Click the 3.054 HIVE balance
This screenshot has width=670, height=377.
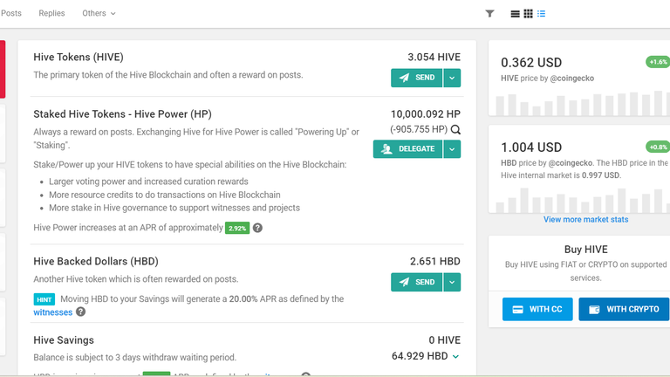coord(434,58)
